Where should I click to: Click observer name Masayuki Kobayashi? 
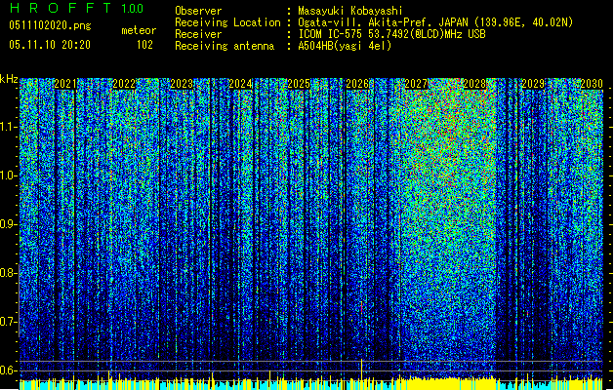click(350, 11)
